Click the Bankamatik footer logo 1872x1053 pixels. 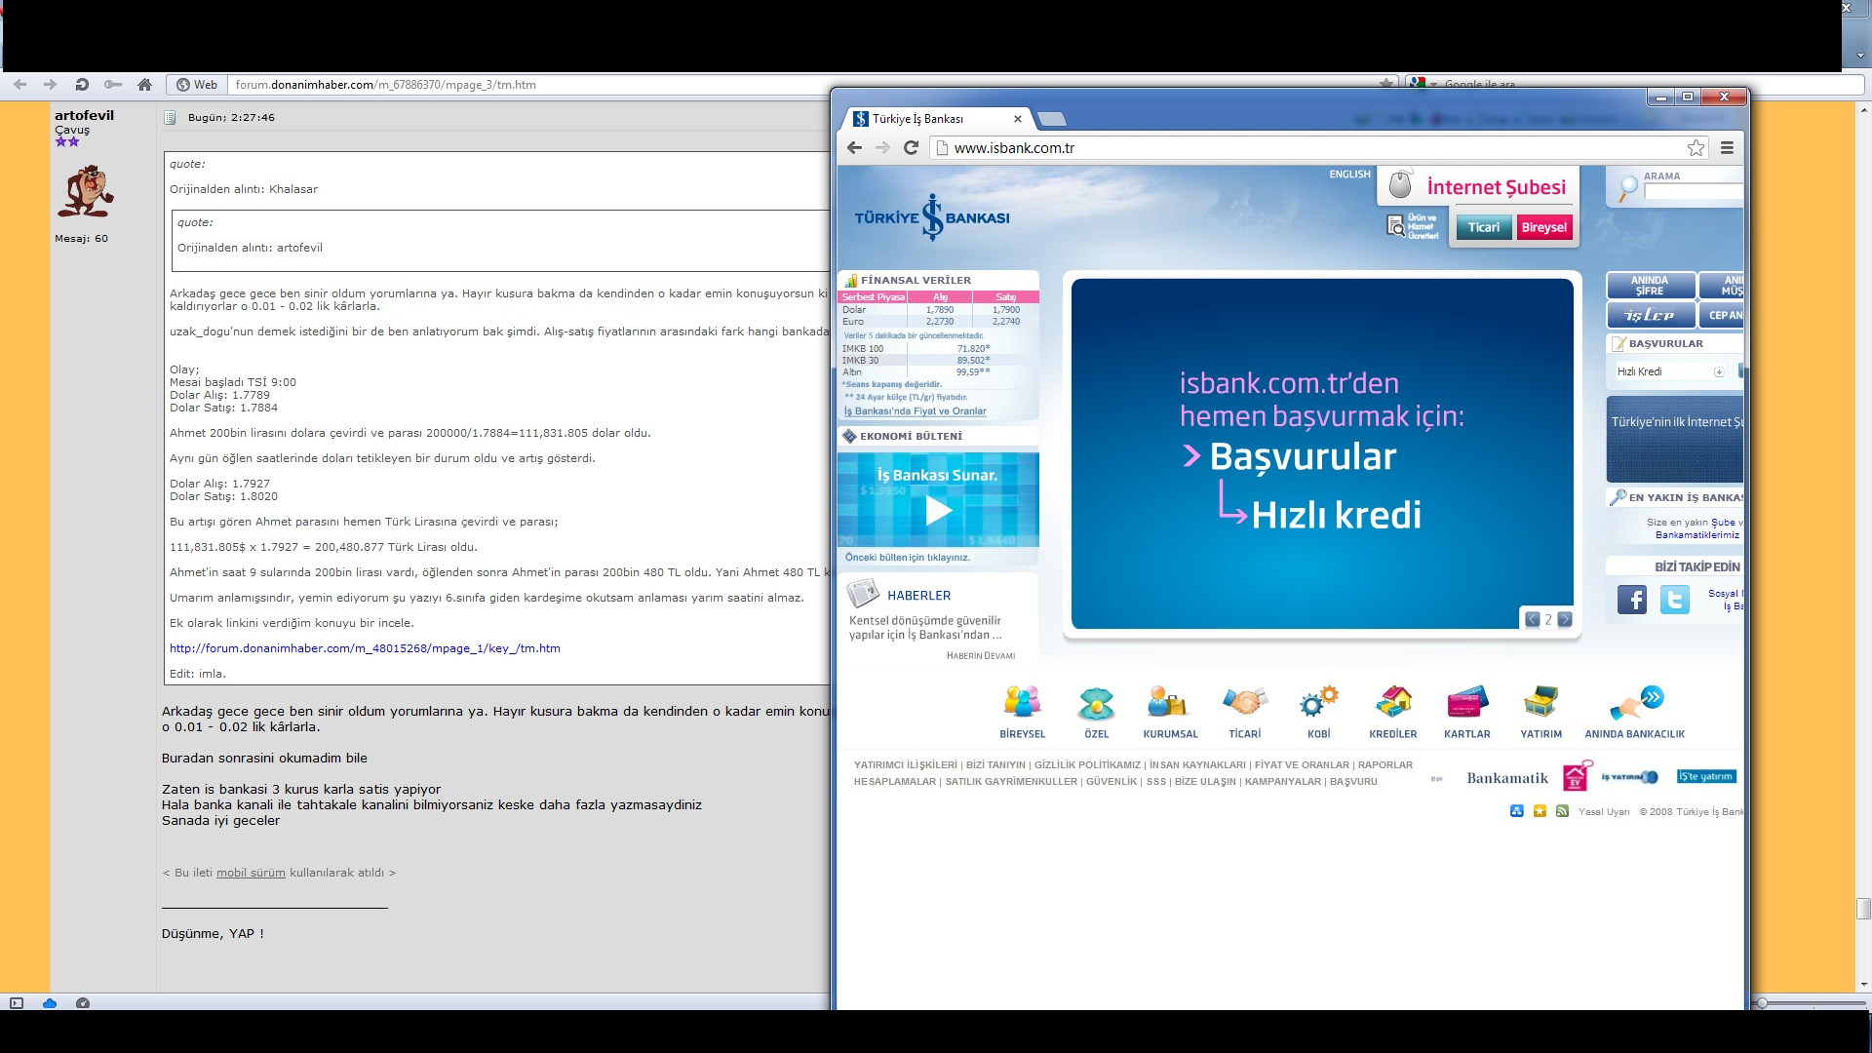[1506, 778]
